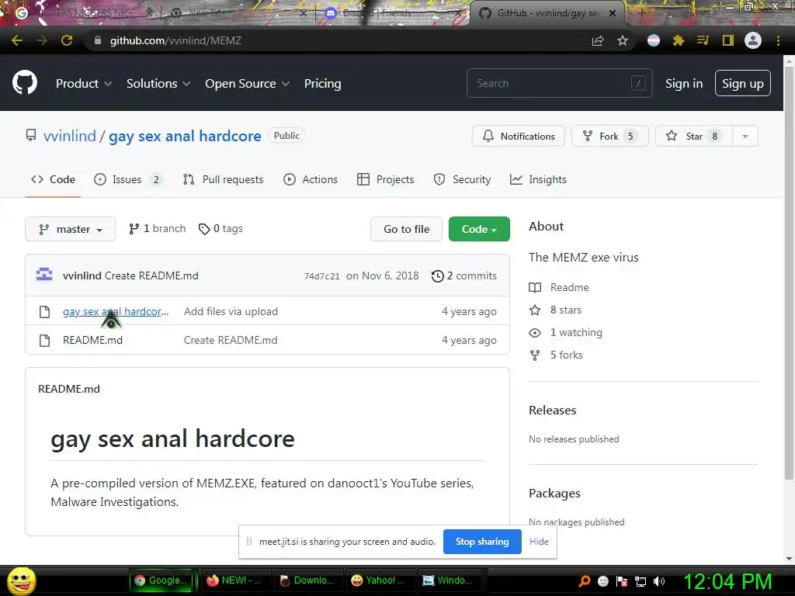Open the Chrome profile avatar
Screen dimensions: 795x596
[753, 40]
